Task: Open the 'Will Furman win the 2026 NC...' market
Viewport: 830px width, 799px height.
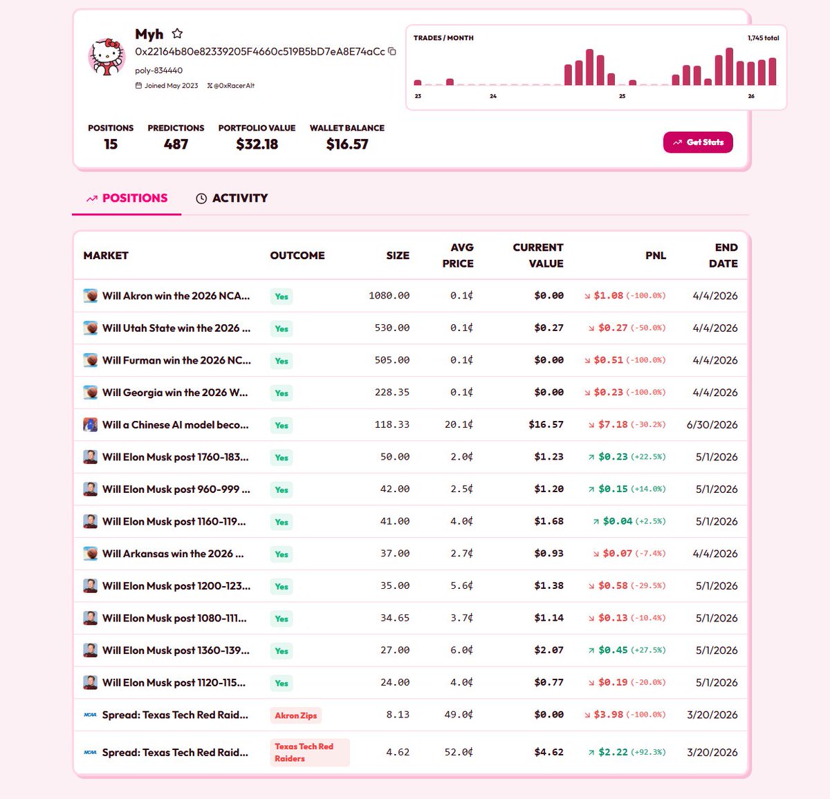Action: point(176,360)
